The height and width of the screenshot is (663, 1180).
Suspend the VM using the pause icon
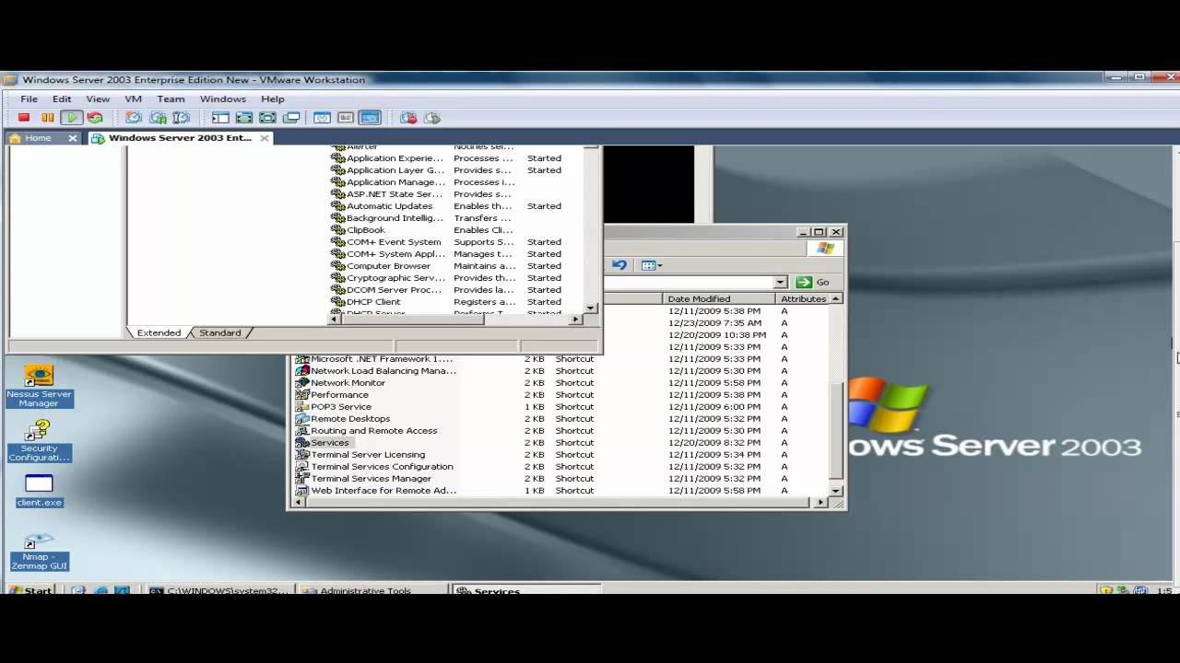48,118
